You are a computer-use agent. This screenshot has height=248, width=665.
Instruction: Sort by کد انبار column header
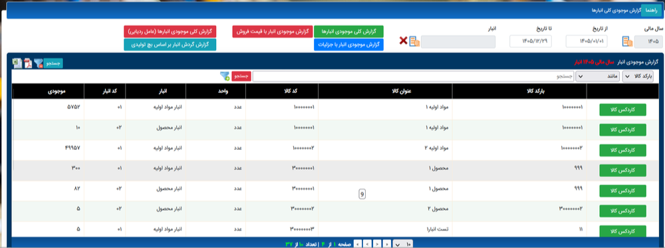pyautogui.click(x=105, y=92)
